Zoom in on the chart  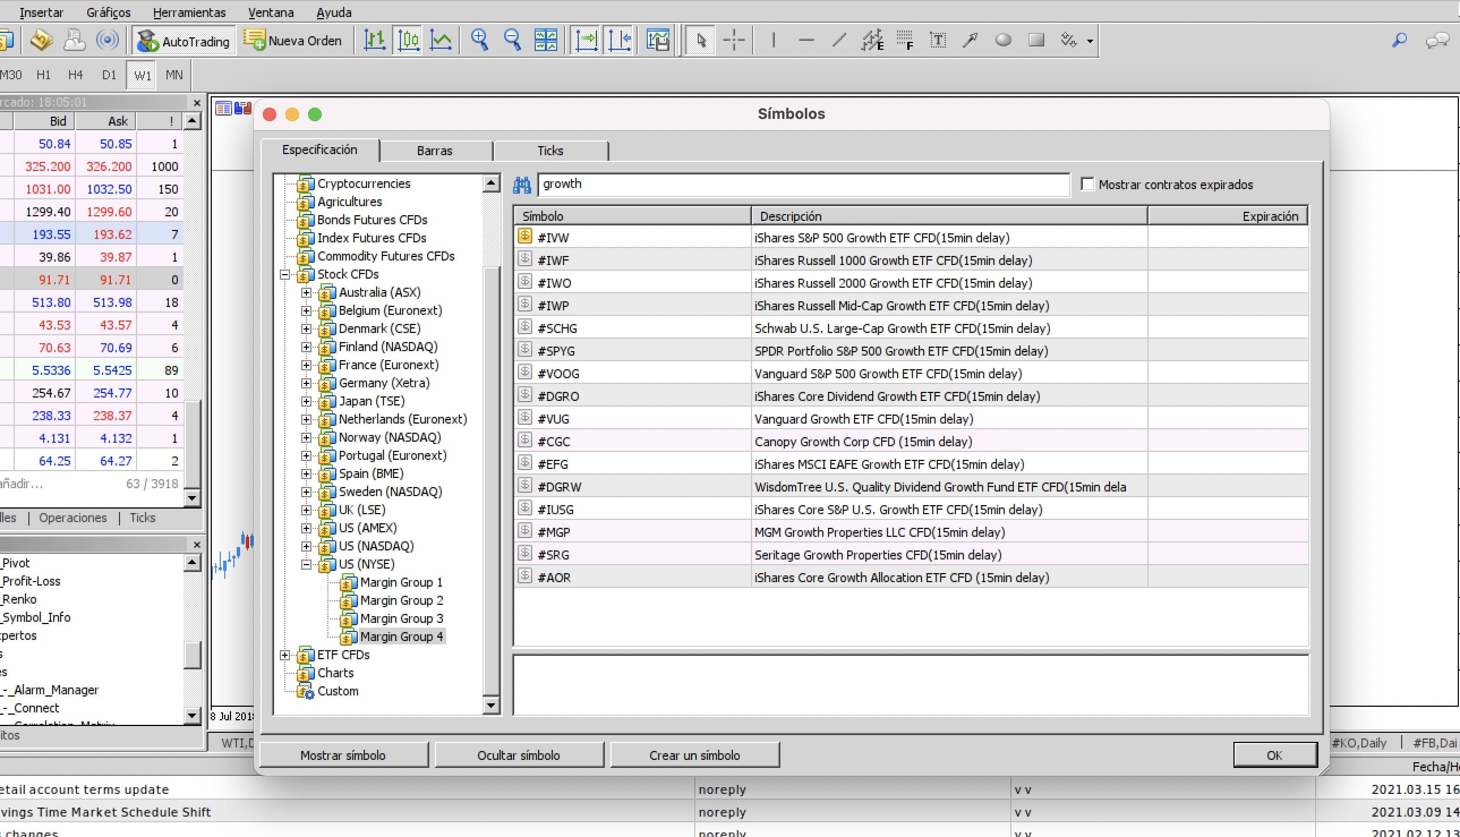click(479, 40)
